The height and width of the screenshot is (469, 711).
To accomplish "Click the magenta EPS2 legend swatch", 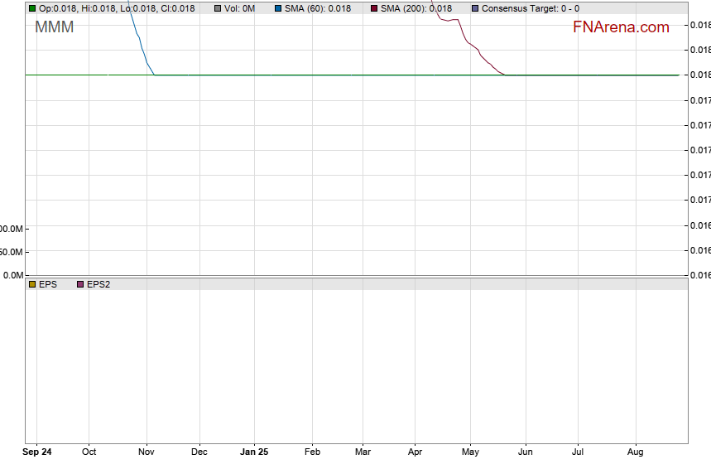I will [80, 284].
